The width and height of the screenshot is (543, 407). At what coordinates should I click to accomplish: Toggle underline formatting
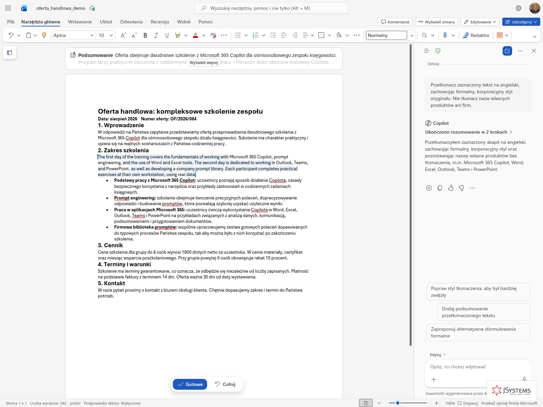(x=167, y=35)
